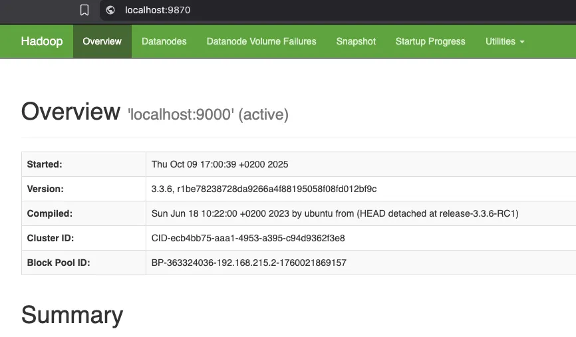
Task: Select the Overview navigation tab
Action: (x=102, y=41)
